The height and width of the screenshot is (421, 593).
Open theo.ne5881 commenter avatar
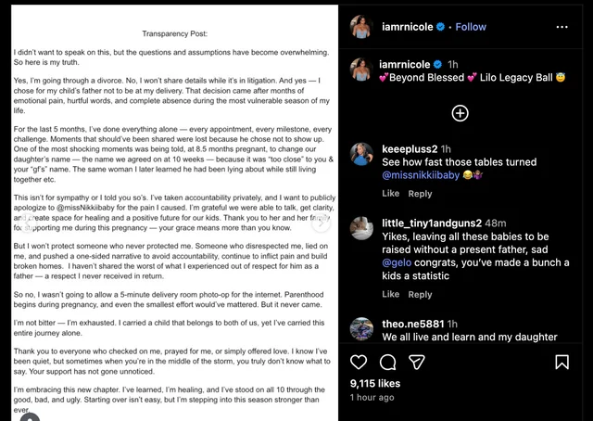coord(361,326)
